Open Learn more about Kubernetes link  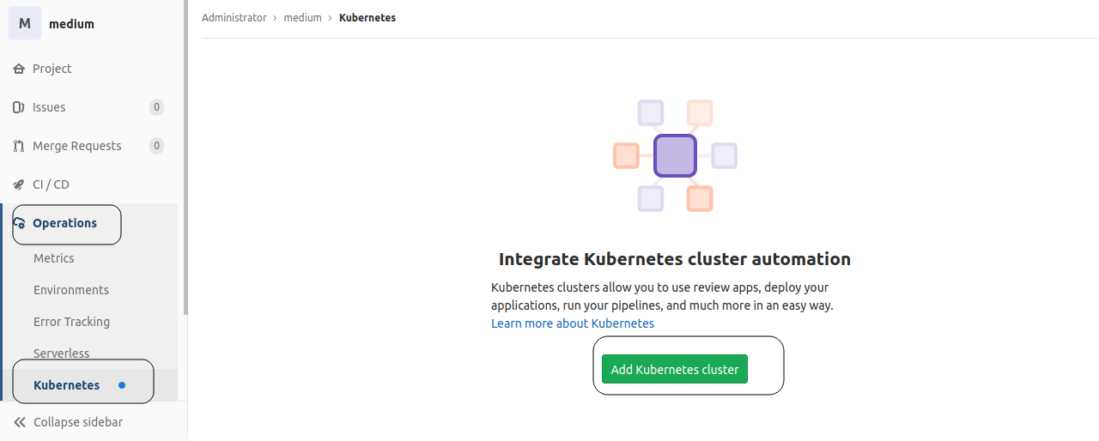pyautogui.click(x=573, y=323)
